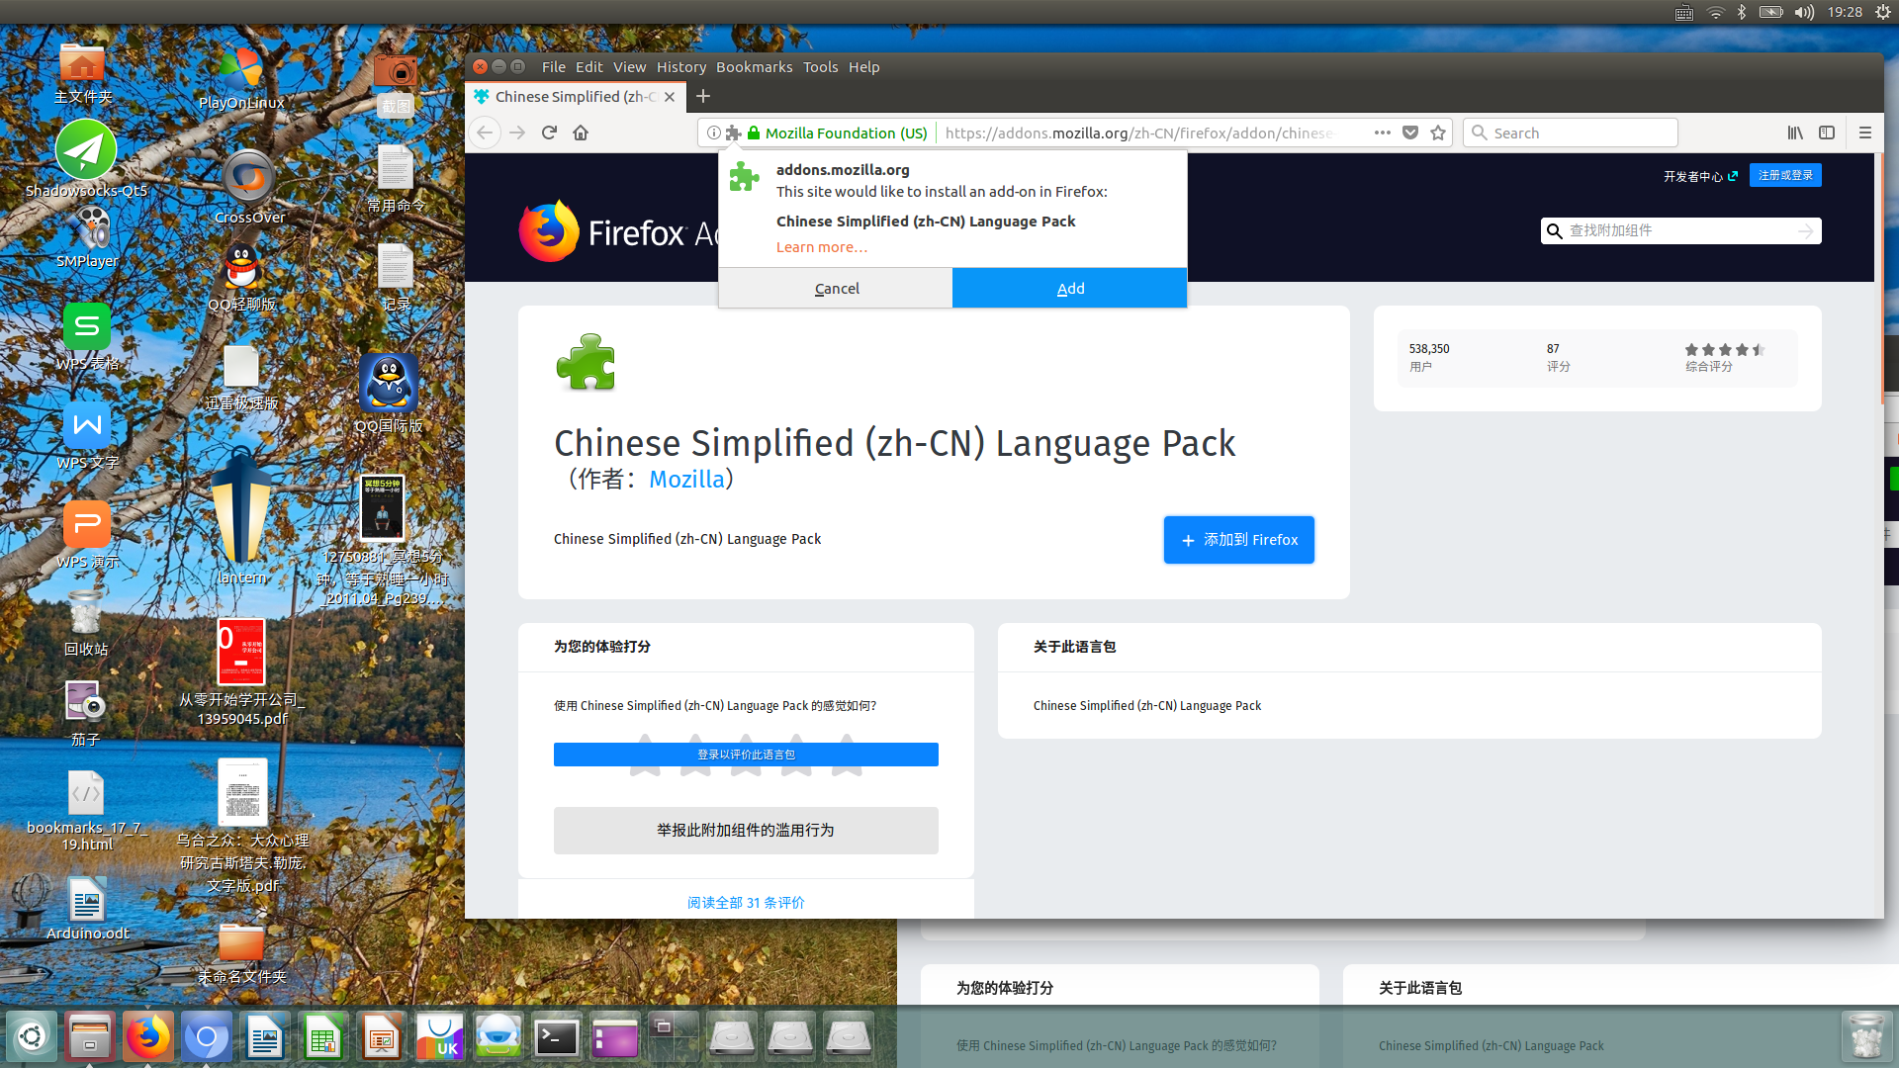1899x1068 pixels.
Task: Open the File menu
Action: pos(554,67)
